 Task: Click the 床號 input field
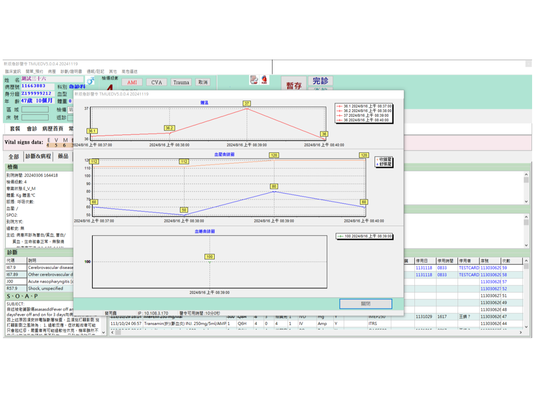click(x=35, y=117)
